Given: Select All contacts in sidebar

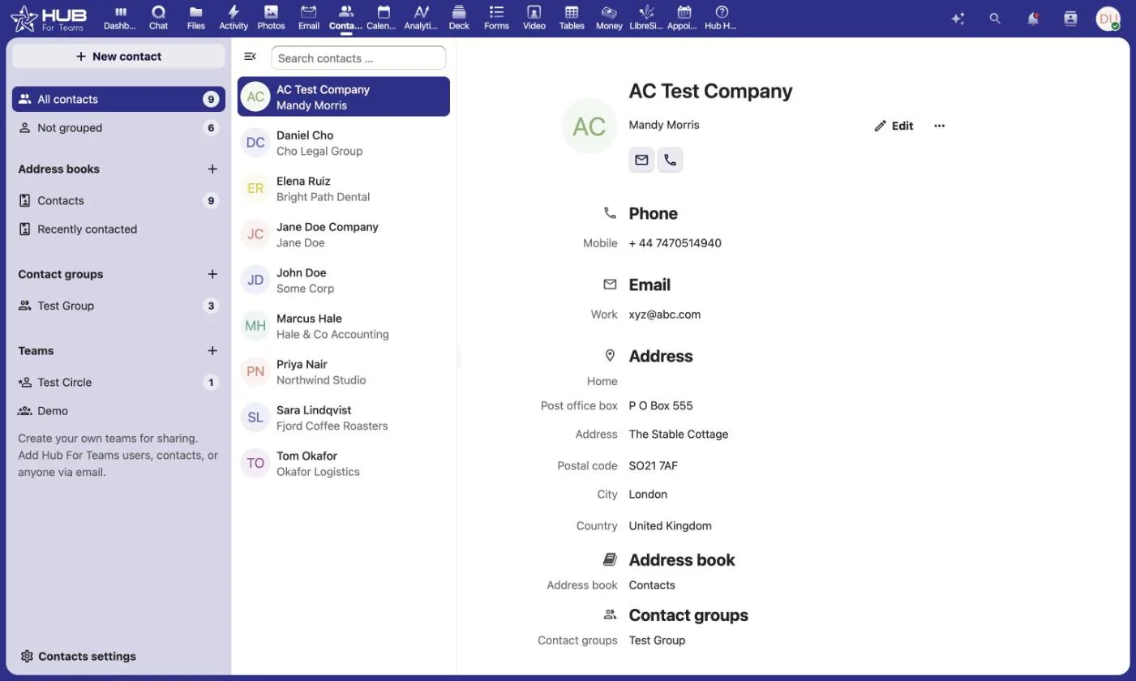Looking at the screenshot, I should point(118,99).
